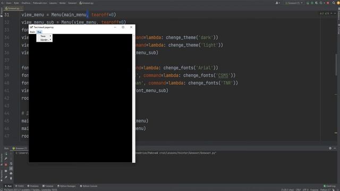Image resolution: width=340 pixels, height=191 pixels.
Task: Go to previous highlighted error arrow
Action: point(331,13)
